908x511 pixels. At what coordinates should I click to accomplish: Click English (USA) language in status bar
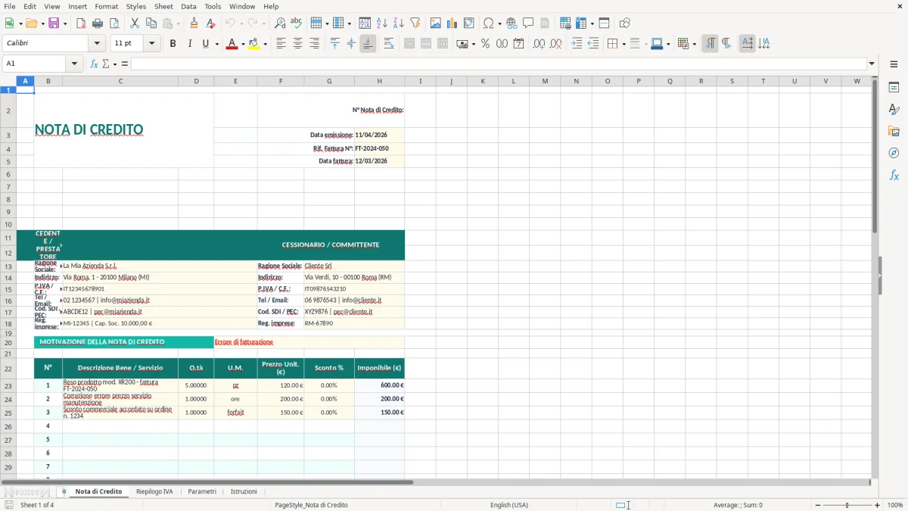509,505
